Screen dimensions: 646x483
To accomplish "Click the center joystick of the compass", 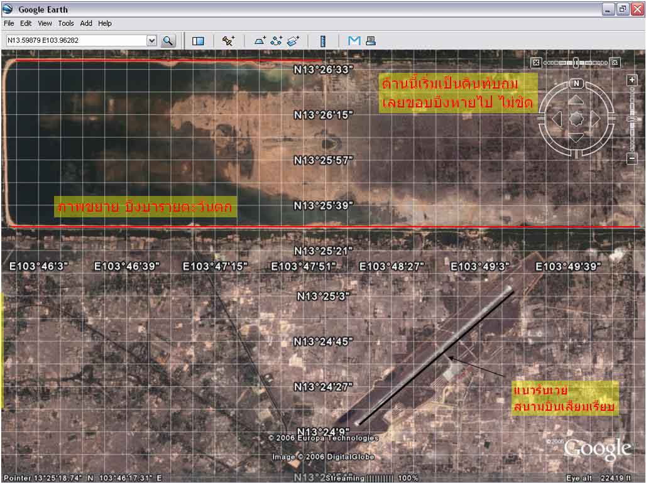I will [576, 119].
